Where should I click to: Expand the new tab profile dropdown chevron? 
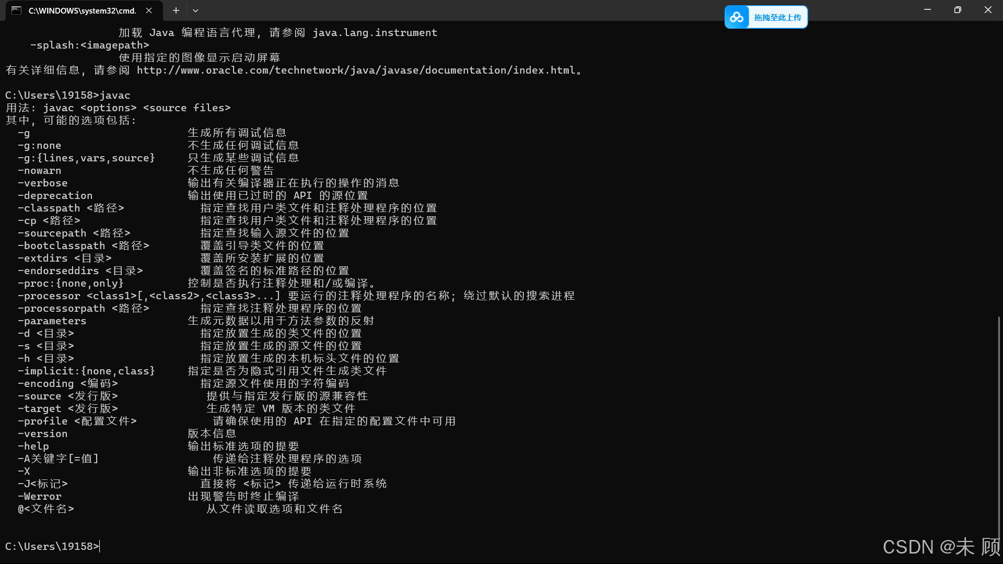[x=196, y=10]
